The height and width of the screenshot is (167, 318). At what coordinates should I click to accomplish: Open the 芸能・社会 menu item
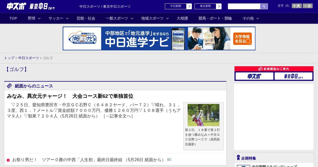(86, 18)
